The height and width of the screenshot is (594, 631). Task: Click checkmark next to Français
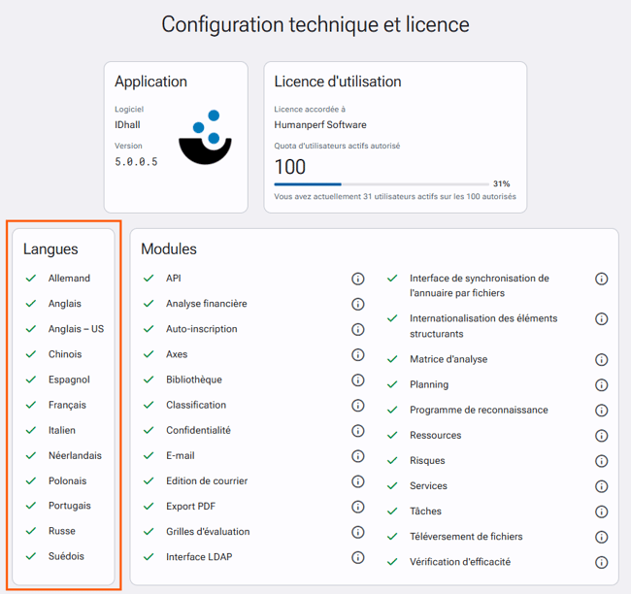click(x=31, y=405)
